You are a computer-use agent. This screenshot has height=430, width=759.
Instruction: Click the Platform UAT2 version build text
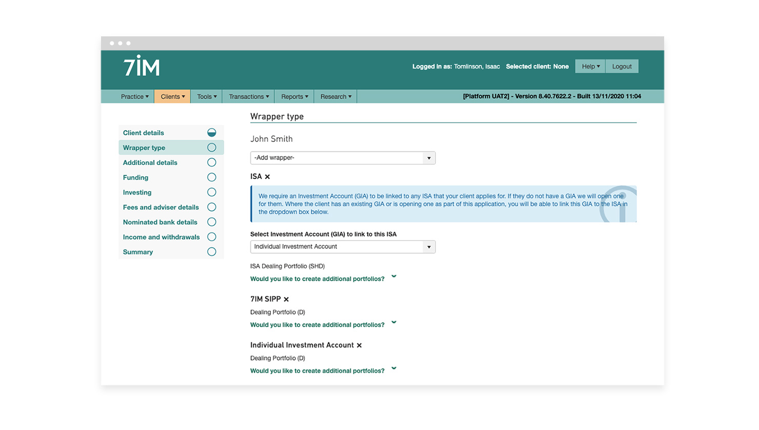click(x=552, y=96)
